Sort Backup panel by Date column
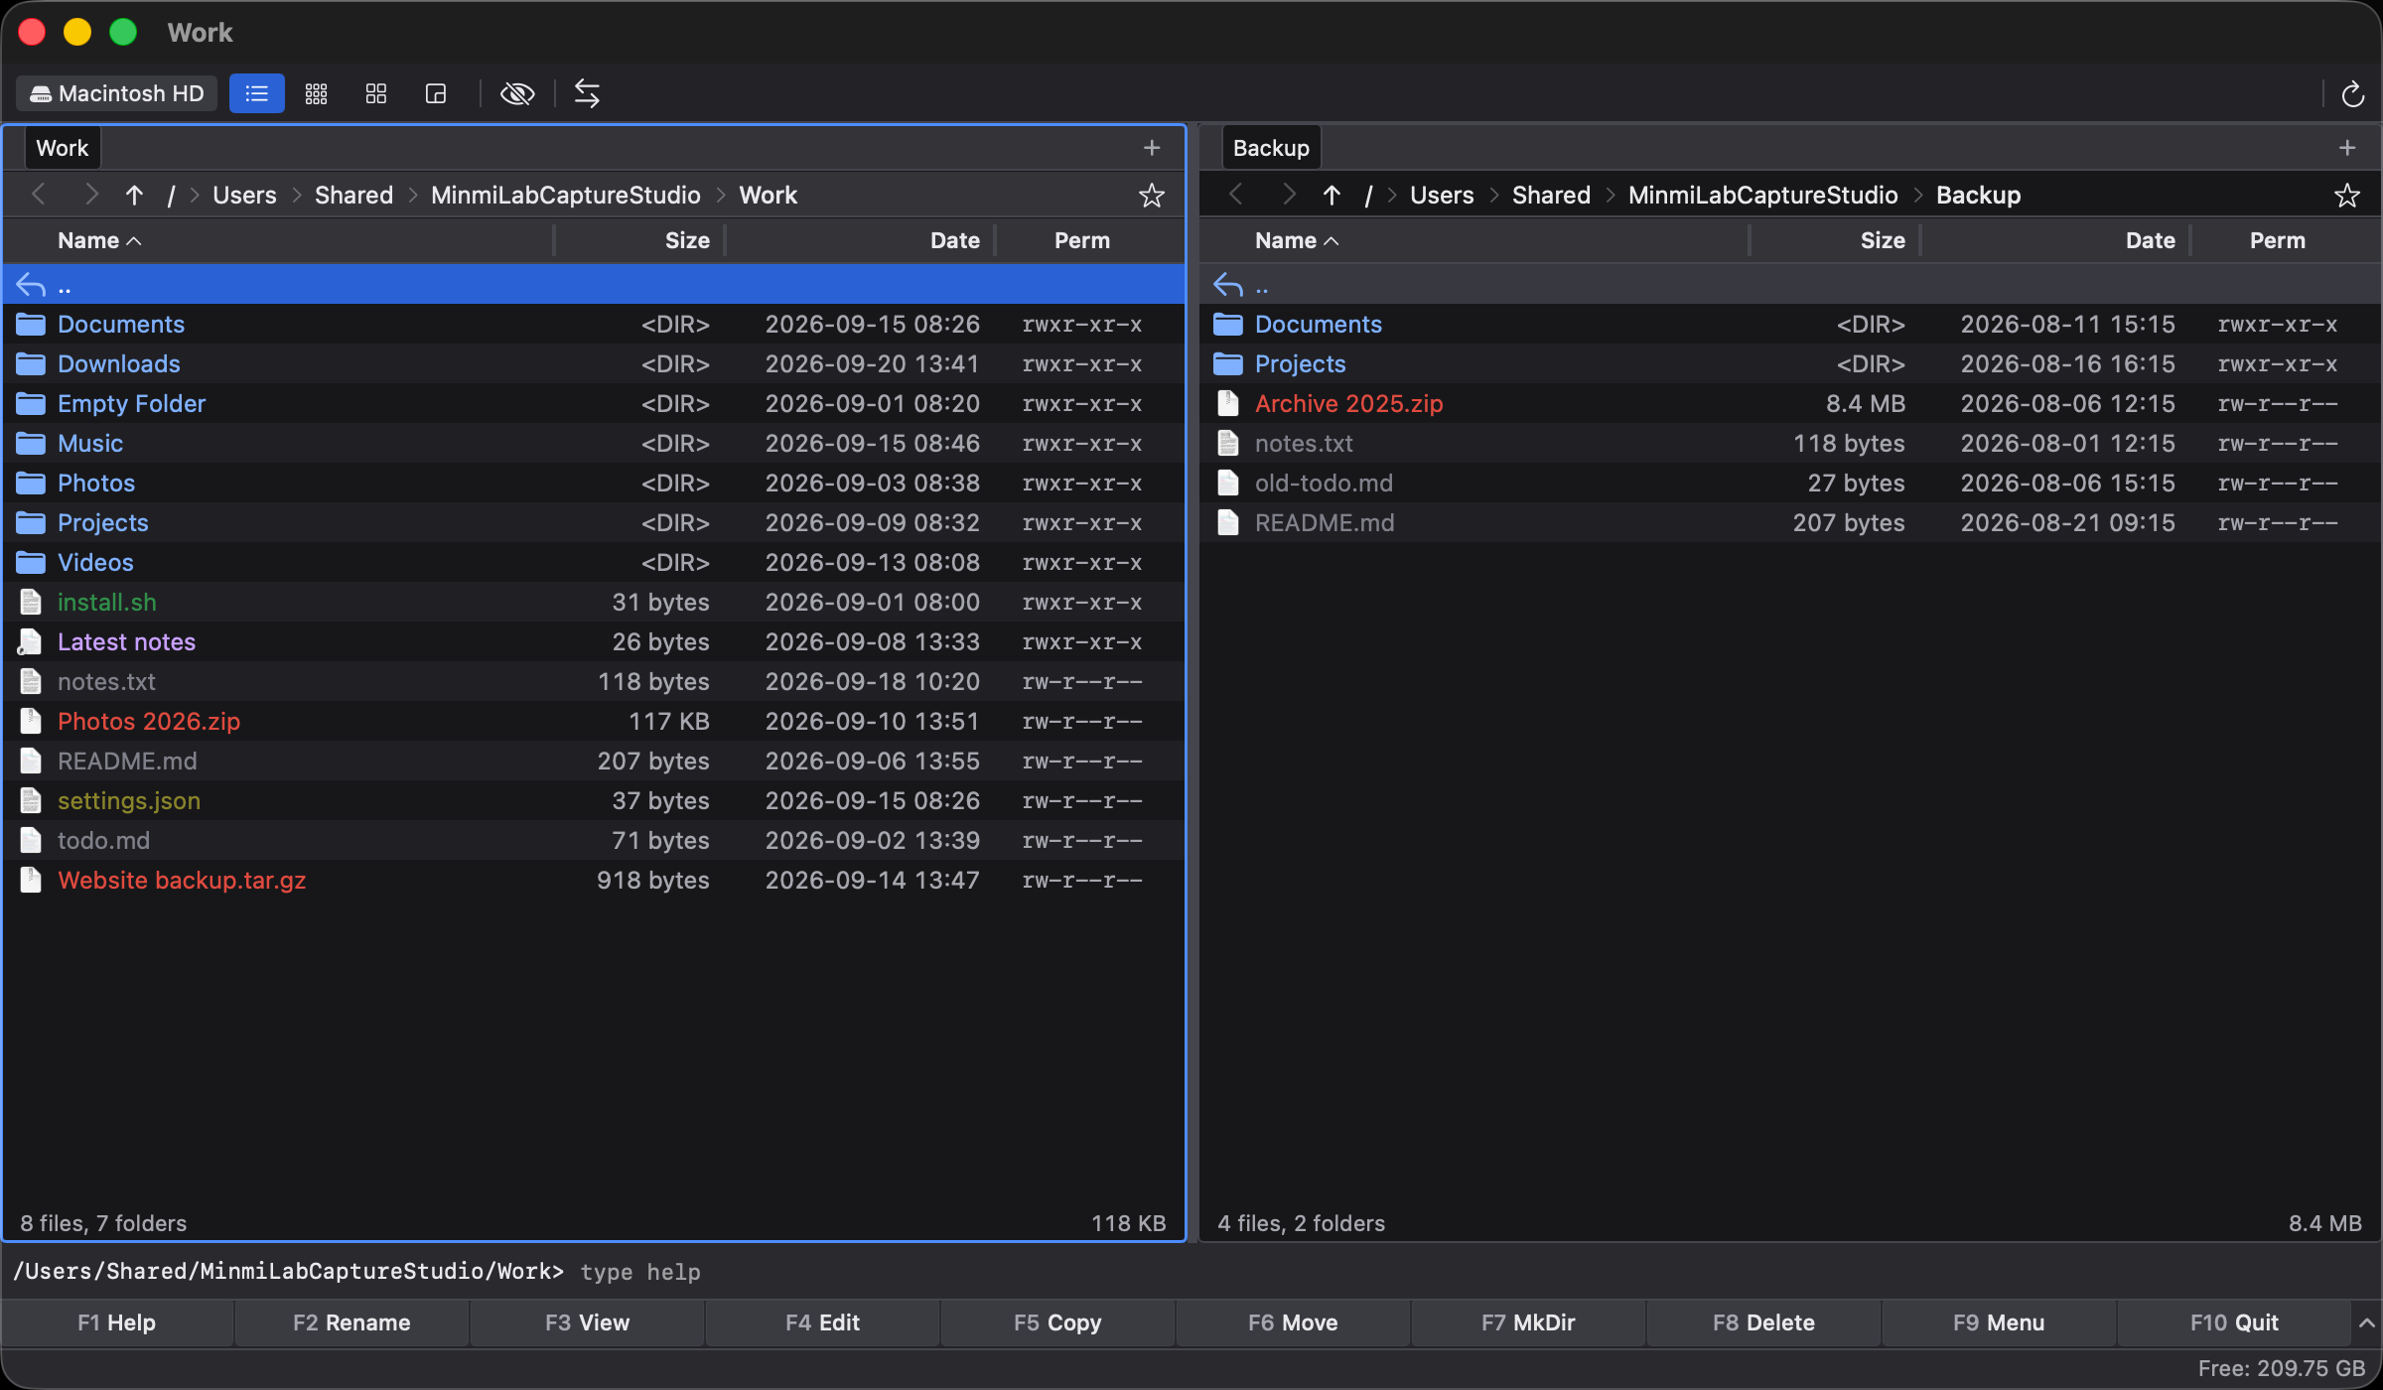Viewport: 2383px width, 1390px height. click(x=2150, y=240)
